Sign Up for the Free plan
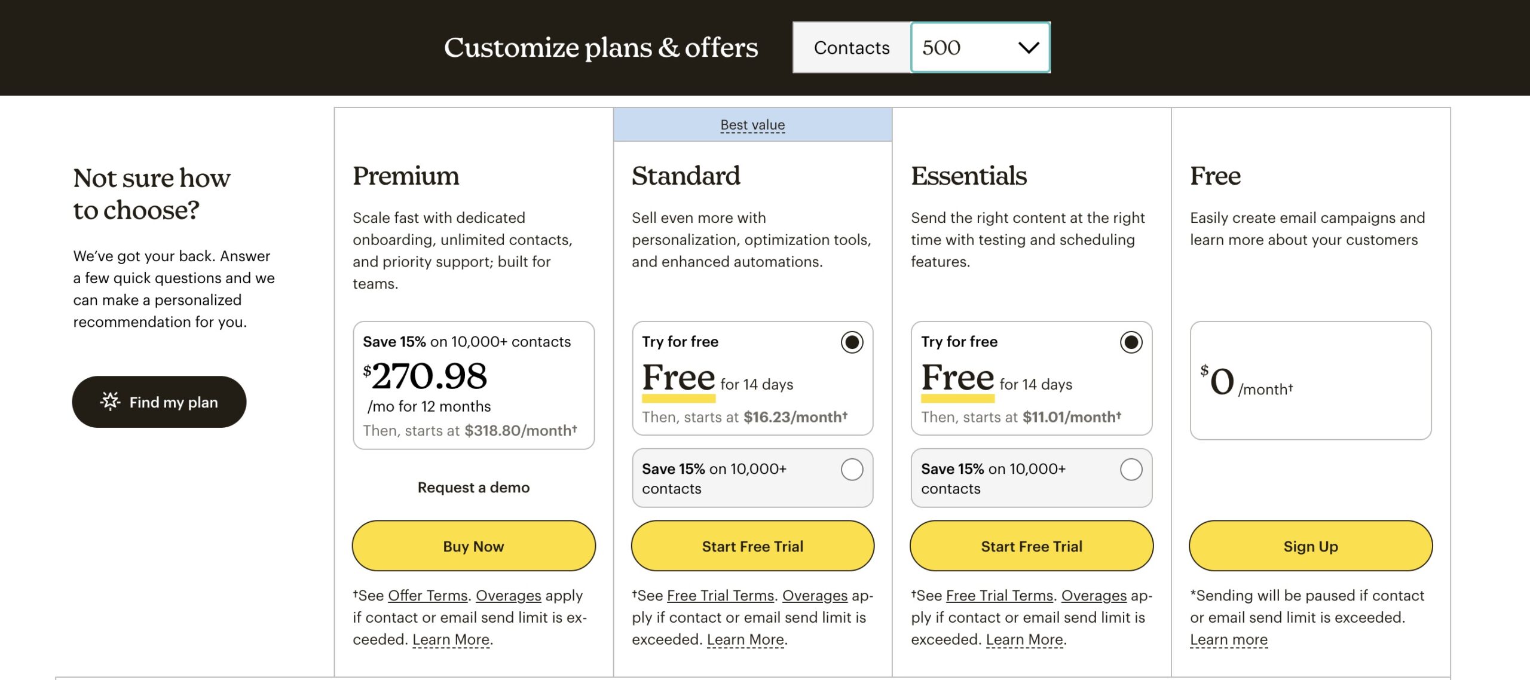This screenshot has height=680, width=1530. pos(1309,545)
